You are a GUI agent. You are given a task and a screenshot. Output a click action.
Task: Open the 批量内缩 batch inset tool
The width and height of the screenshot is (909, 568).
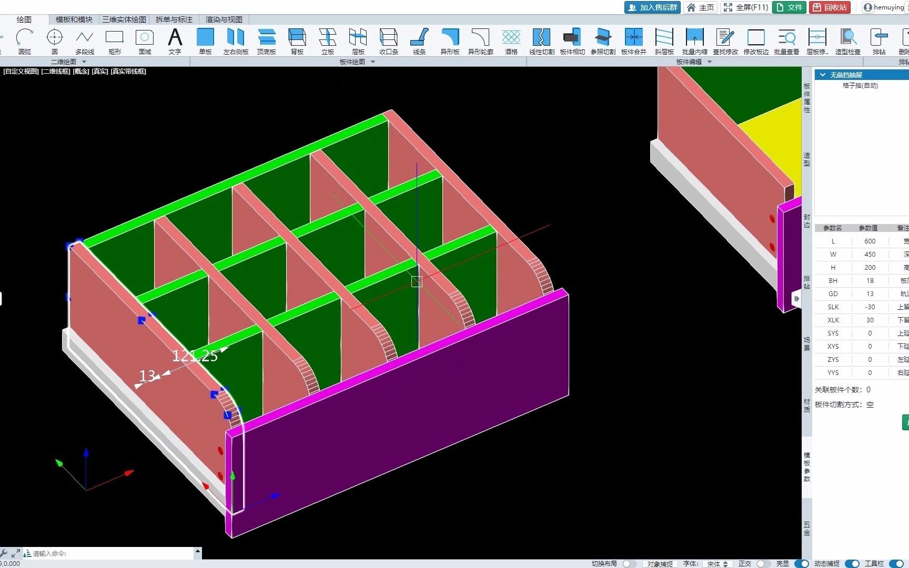694,42
